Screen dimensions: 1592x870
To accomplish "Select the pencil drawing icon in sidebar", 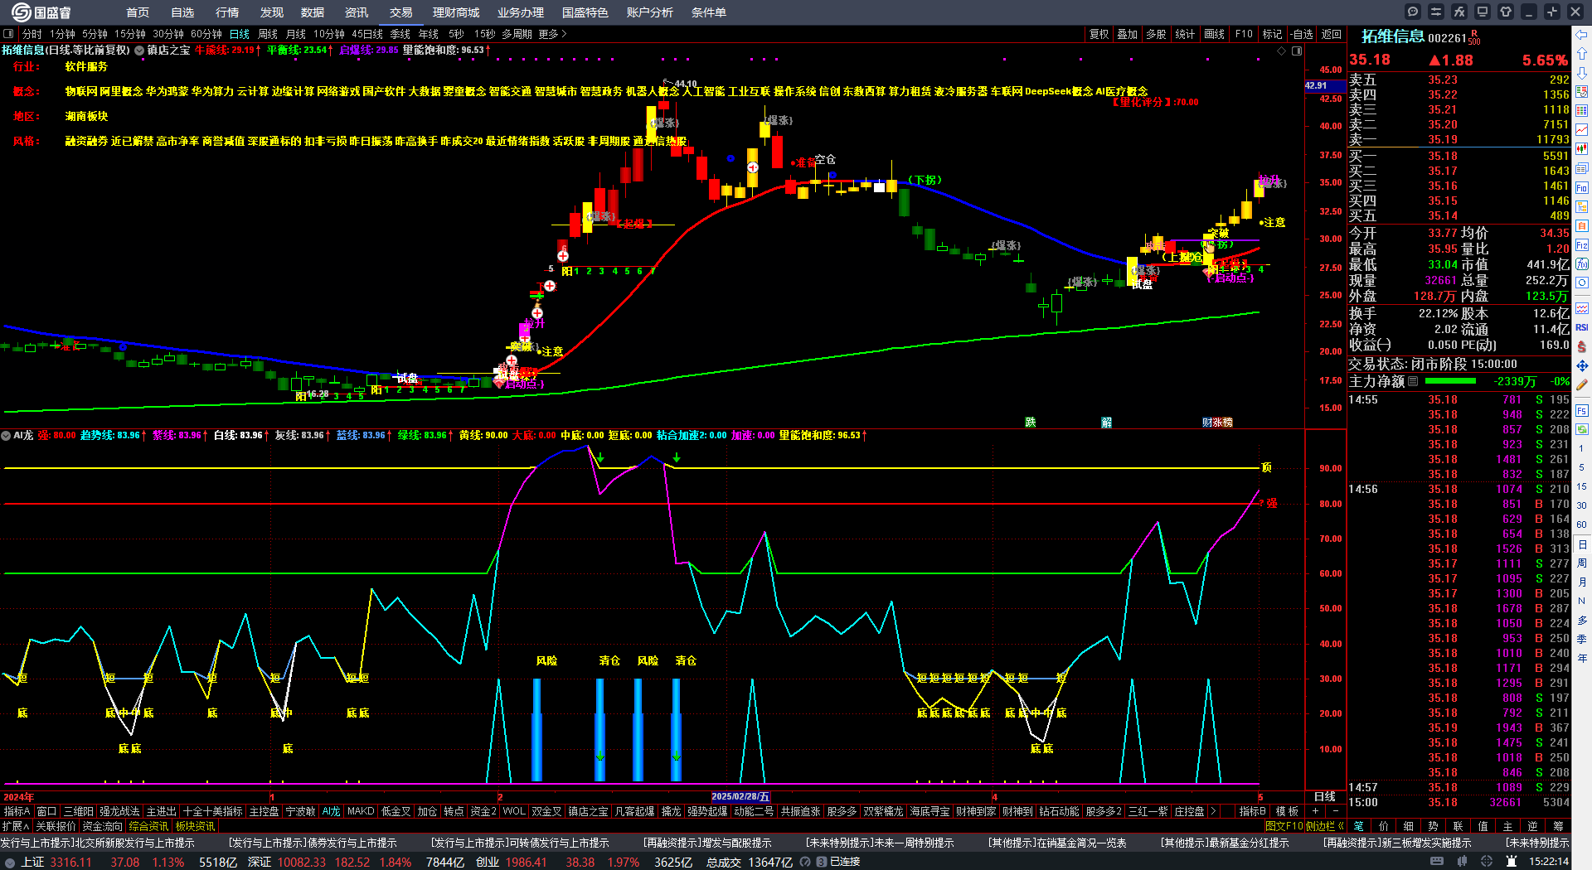I will coord(1582,384).
